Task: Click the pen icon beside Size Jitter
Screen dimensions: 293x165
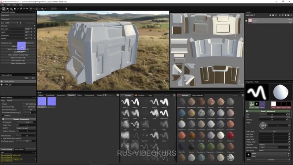Action: click(289, 134)
